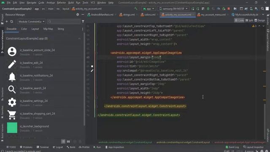
Task: Open the Refactor menu
Action: click(x=61, y=3)
